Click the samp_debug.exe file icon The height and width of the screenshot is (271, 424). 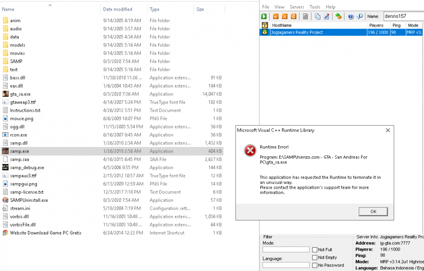coord(6,167)
